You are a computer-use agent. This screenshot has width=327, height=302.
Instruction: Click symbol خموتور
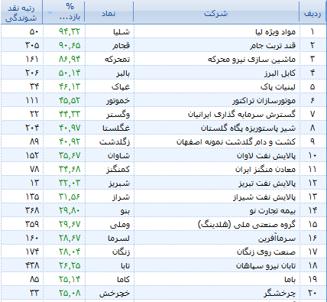point(118,101)
